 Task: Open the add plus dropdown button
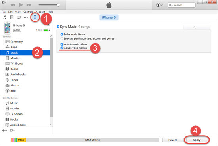click(x=4, y=131)
